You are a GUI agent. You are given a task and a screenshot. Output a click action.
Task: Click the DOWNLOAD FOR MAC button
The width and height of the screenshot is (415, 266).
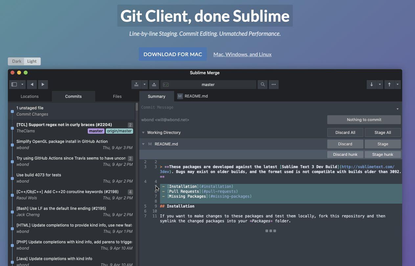click(173, 54)
